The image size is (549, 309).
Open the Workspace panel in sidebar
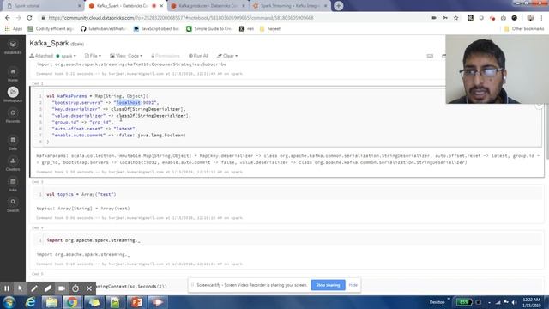click(x=13, y=94)
